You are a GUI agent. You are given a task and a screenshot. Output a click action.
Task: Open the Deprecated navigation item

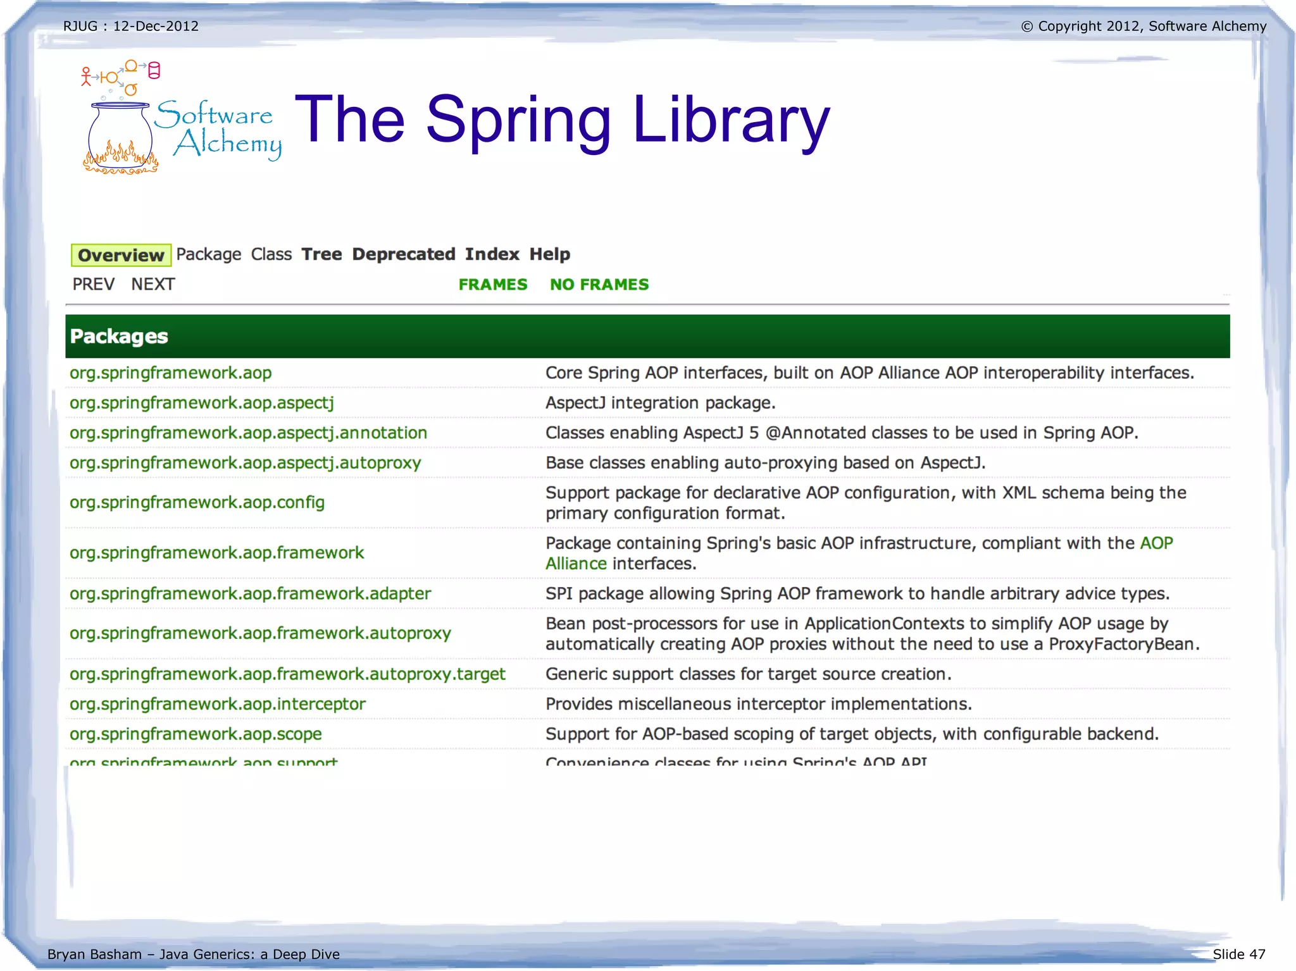[x=404, y=254]
